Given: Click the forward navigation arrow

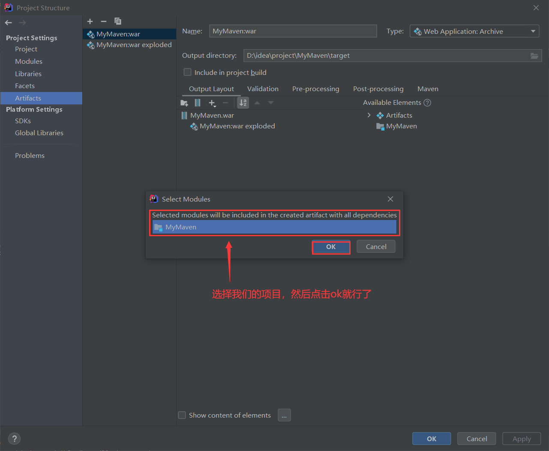Looking at the screenshot, I should [22, 23].
